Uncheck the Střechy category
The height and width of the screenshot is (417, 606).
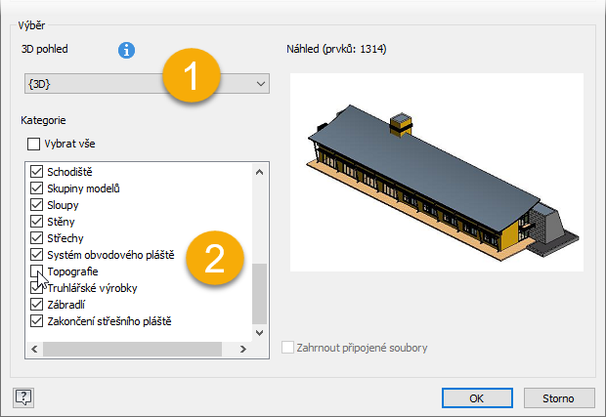click(x=37, y=238)
